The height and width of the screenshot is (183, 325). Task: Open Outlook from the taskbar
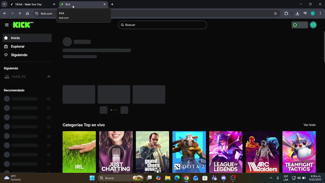196,178
